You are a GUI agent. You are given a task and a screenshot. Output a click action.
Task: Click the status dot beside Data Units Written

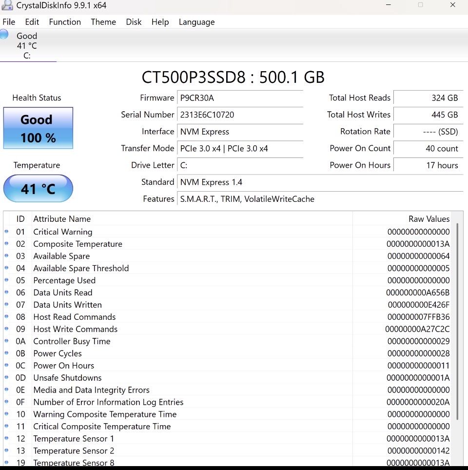(6, 304)
